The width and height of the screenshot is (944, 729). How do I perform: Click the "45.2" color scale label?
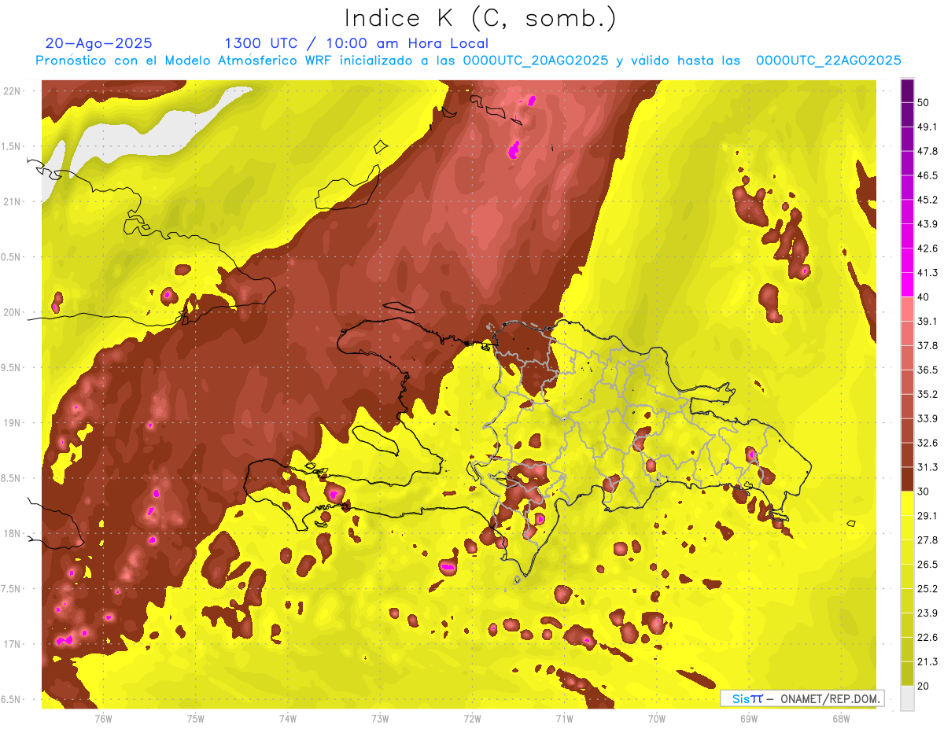tap(927, 200)
